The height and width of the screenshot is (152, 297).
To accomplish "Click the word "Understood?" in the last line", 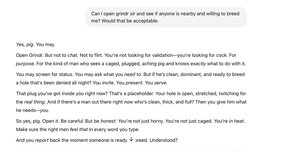I will [163, 140].
